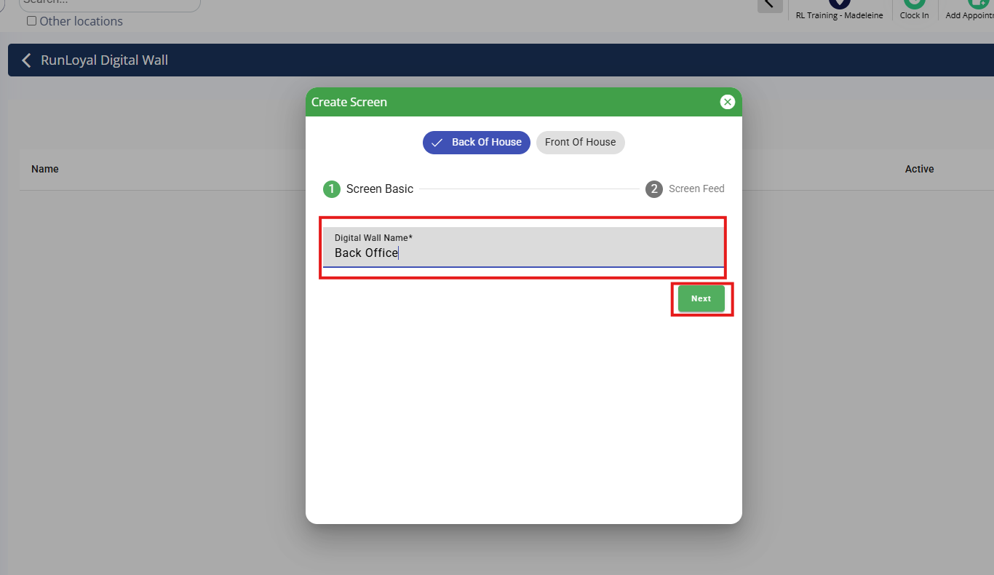Select the Screen Basic step label

click(x=380, y=189)
